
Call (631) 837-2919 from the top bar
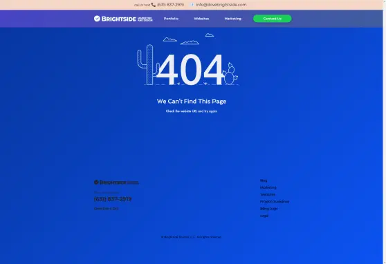(170, 5)
